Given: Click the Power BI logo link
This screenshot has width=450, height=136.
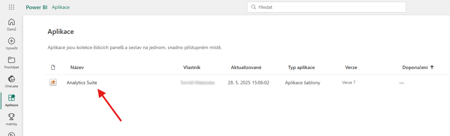Looking at the screenshot, I should (x=37, y=7).
